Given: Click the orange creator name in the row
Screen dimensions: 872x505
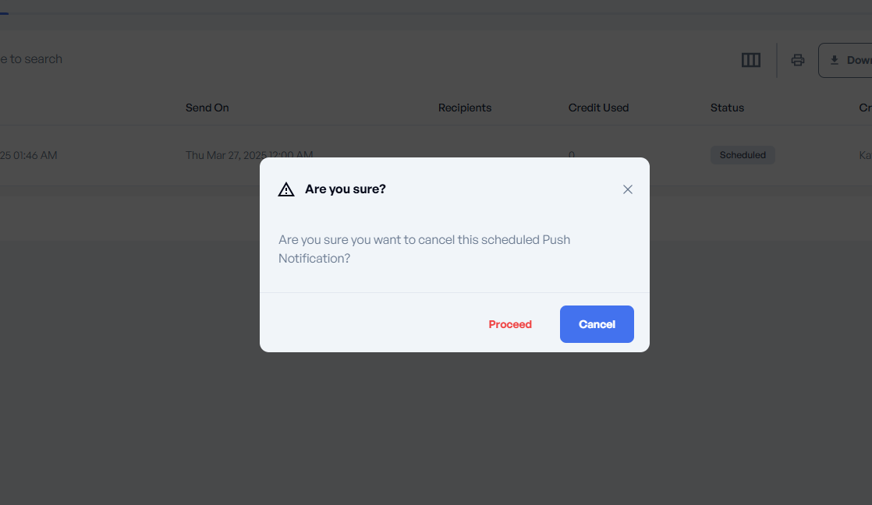Looking at the screenshot, I should 865,155.
